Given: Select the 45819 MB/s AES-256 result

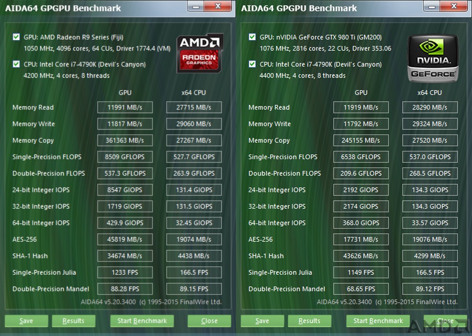Looking at the screenshot, I should click(125, 239).
